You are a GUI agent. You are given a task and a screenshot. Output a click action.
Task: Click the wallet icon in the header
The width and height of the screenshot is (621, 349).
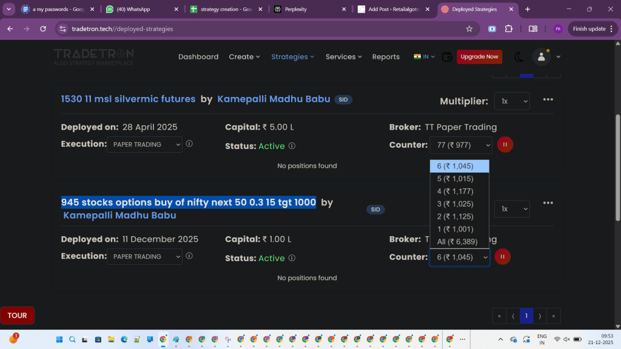pos(448,57)
